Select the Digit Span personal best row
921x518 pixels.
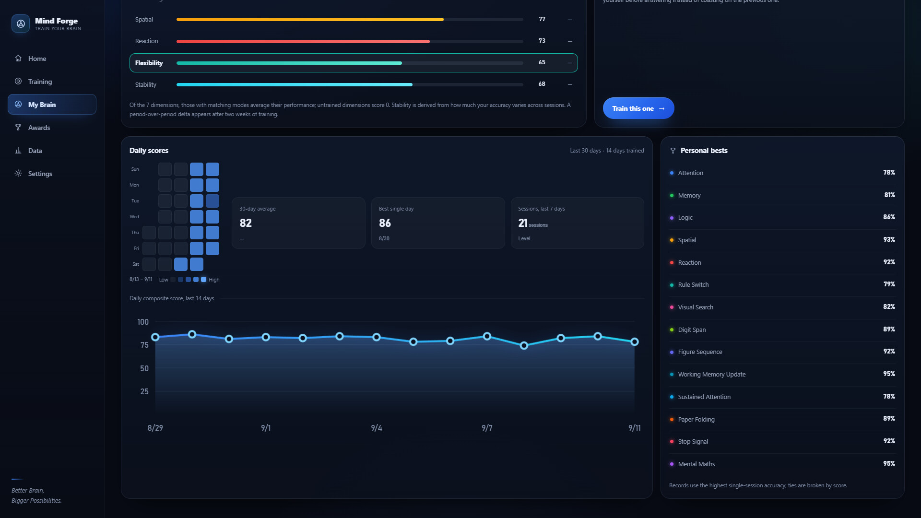pos(782,330)
